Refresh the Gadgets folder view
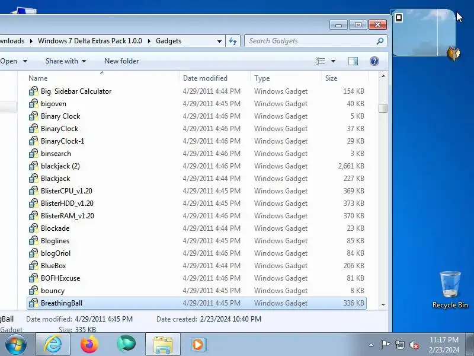Image resolution: width=474 pixels, height=356 pixels. click(x=233, y=41)
